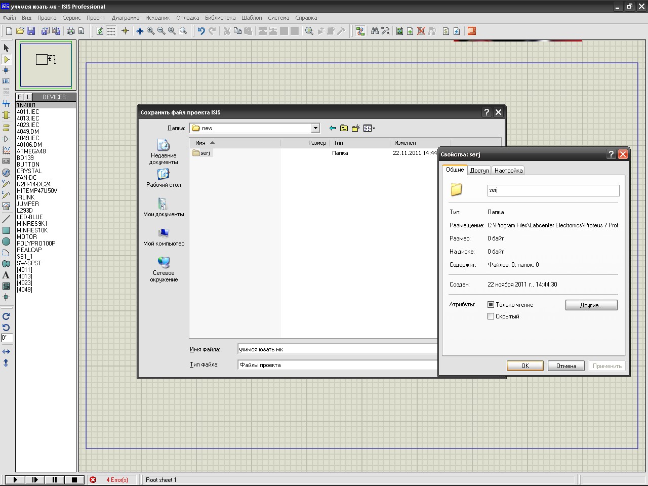648x486 pixels.
Task: Click the Zoom In magnifier icon
Action: click(x=150, y=31)
